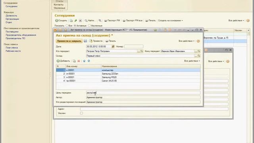Screen dimensions: 254x143
Task: Open Все действия in act form toolbar
Action: tap(187, 41)
